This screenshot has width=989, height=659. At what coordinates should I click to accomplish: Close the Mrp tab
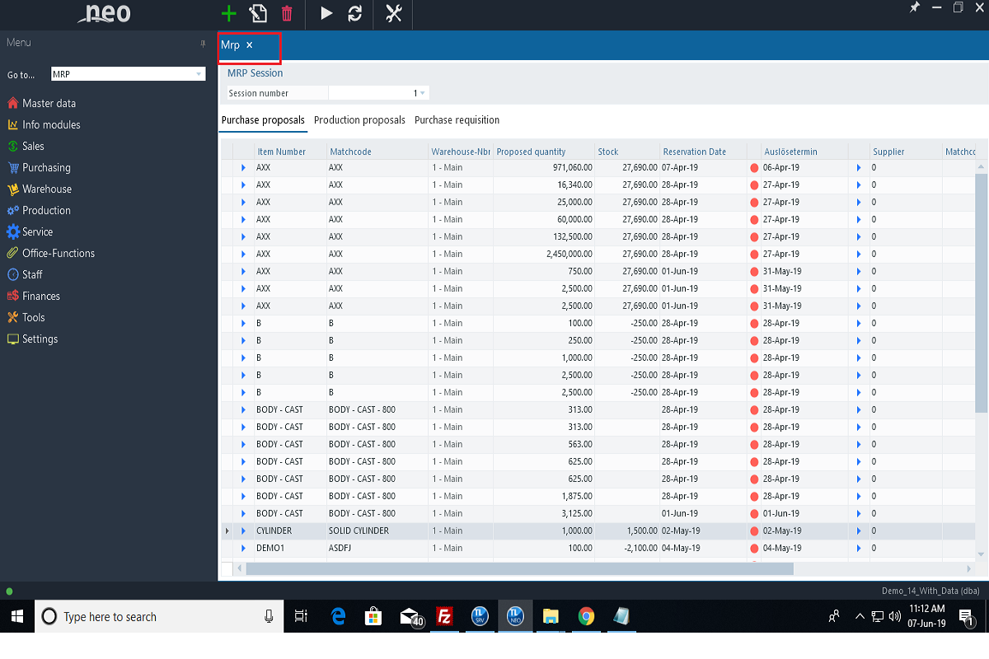250,45
